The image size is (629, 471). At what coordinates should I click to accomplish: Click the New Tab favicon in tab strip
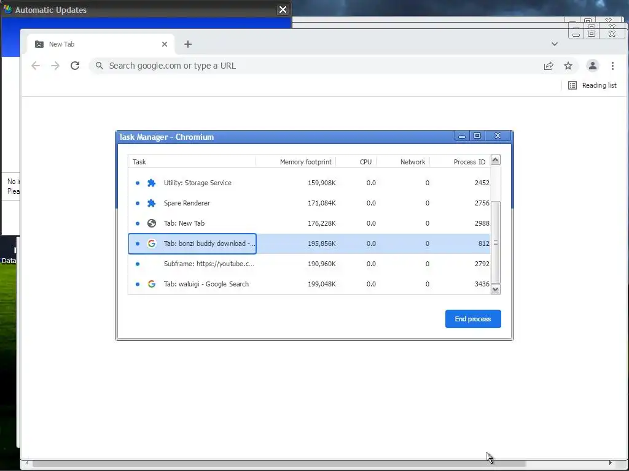coord(39,44)
